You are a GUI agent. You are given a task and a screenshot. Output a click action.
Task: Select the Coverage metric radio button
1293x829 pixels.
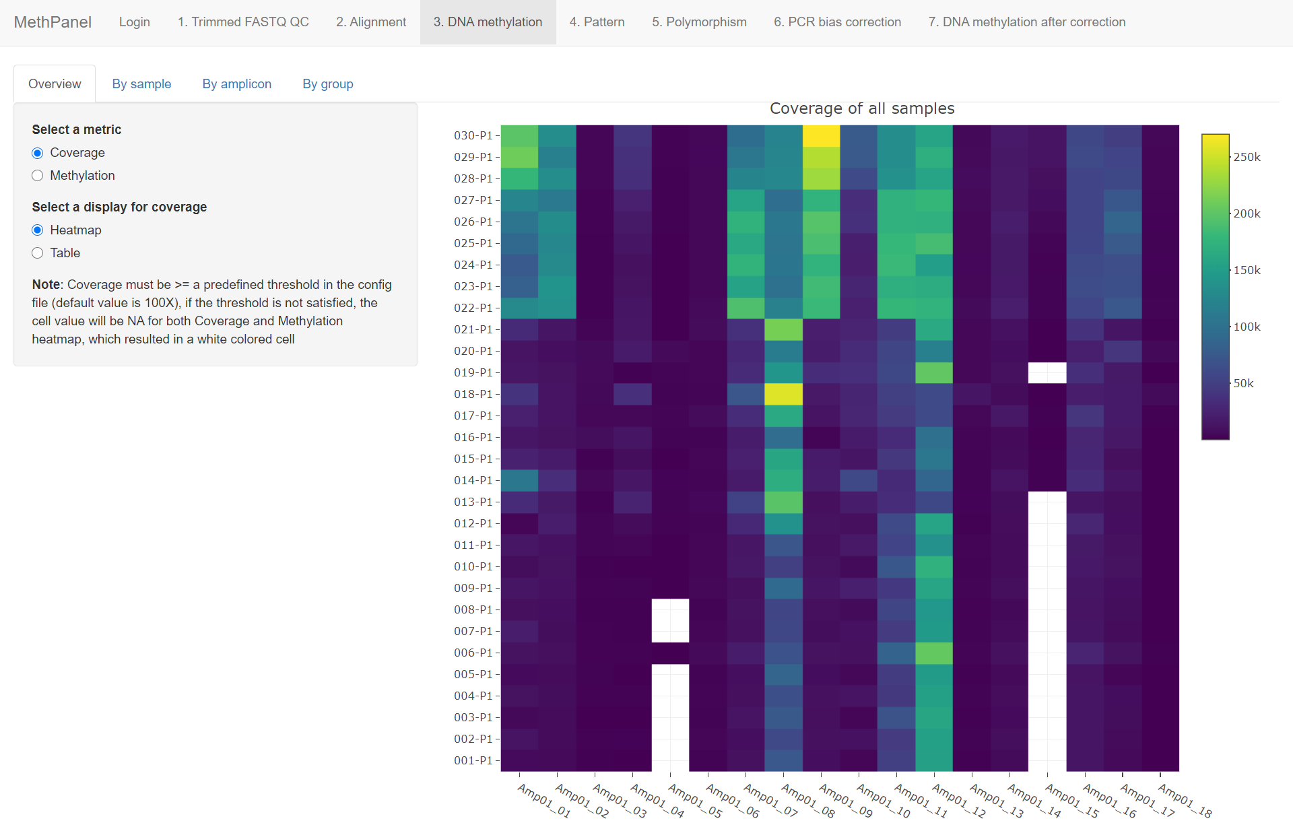(x=38, y=153)
